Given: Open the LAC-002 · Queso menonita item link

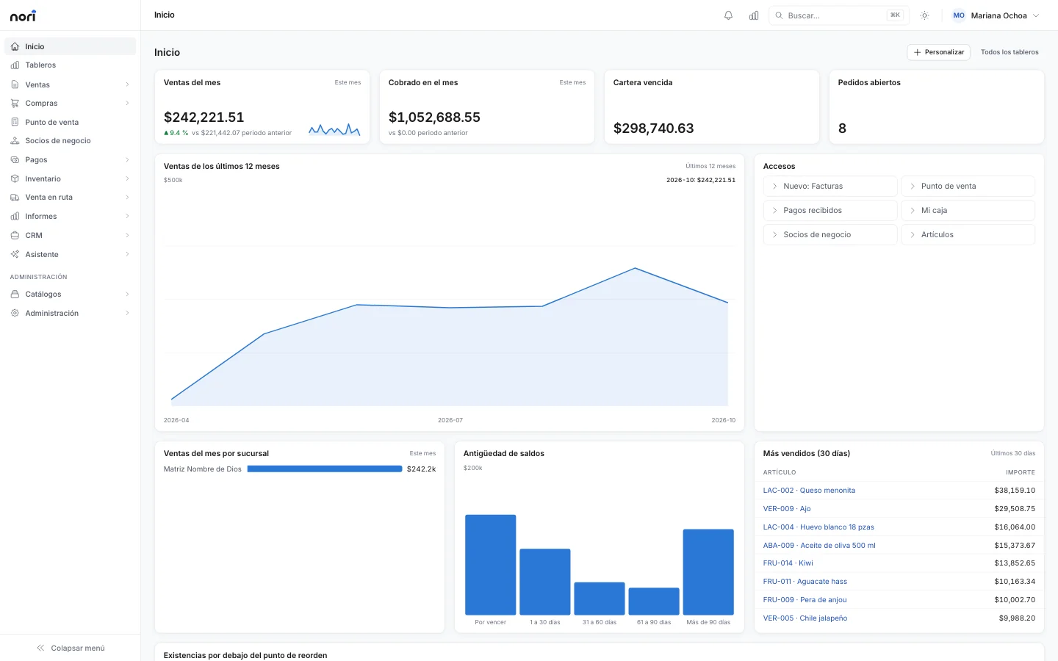Looking at the screenshot, I should [x=809, y=491].
